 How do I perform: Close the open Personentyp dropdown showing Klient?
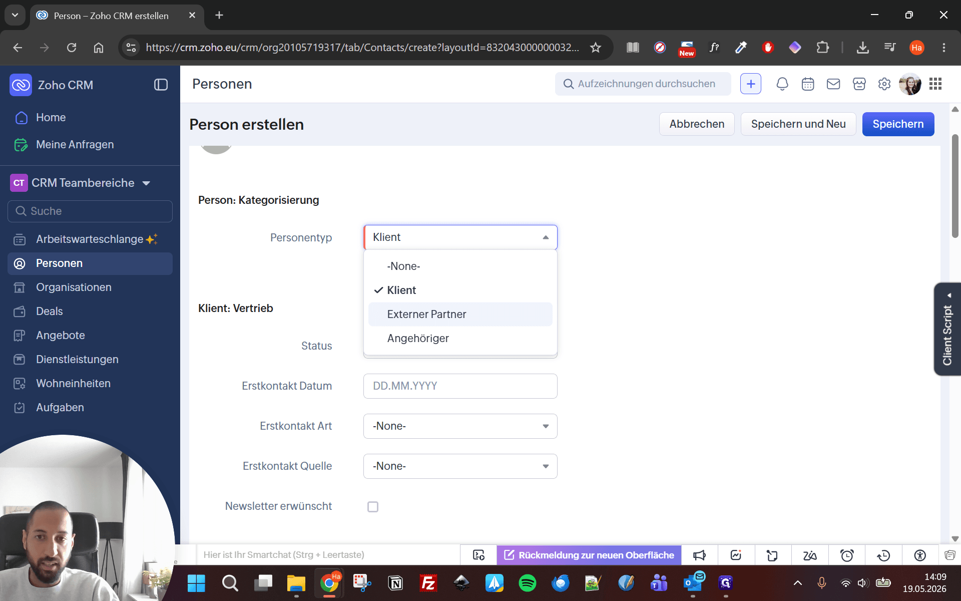460,237
